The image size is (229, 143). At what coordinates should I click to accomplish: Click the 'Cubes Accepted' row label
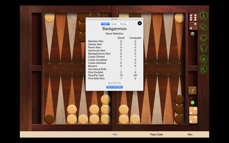point(97,60)
